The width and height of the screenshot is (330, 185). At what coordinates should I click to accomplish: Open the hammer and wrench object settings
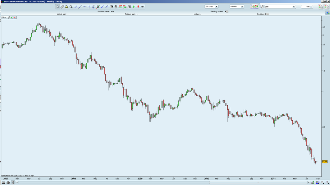(111, 7)
